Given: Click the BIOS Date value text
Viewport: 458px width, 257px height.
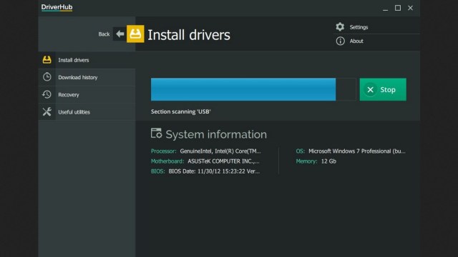Looking at the screenshot, I should tap(214, 171).
